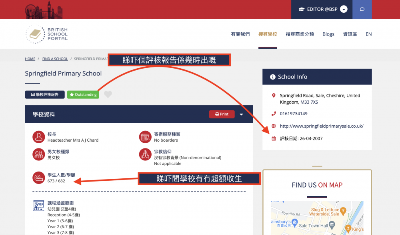Click the School Info header info icon

273,77
